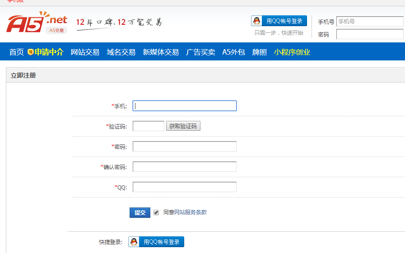
Task: Select the 牌照 nav item
Action: 259,52
